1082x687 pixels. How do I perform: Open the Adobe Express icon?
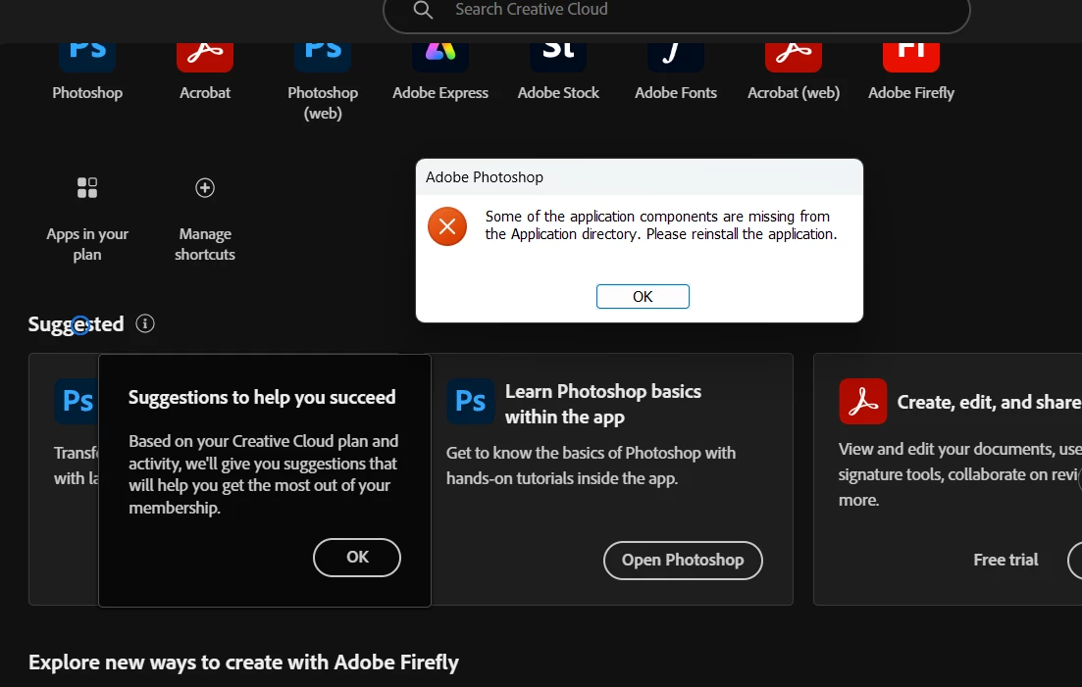point(440,57)
